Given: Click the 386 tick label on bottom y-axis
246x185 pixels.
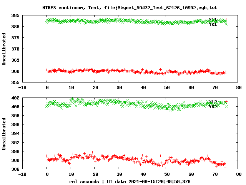Looking at the screenshot, I should tap(15, 169).
